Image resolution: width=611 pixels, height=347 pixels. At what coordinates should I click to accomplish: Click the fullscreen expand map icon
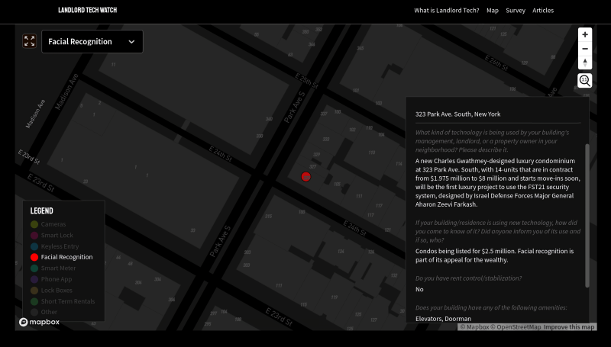[x=29, y=41]
